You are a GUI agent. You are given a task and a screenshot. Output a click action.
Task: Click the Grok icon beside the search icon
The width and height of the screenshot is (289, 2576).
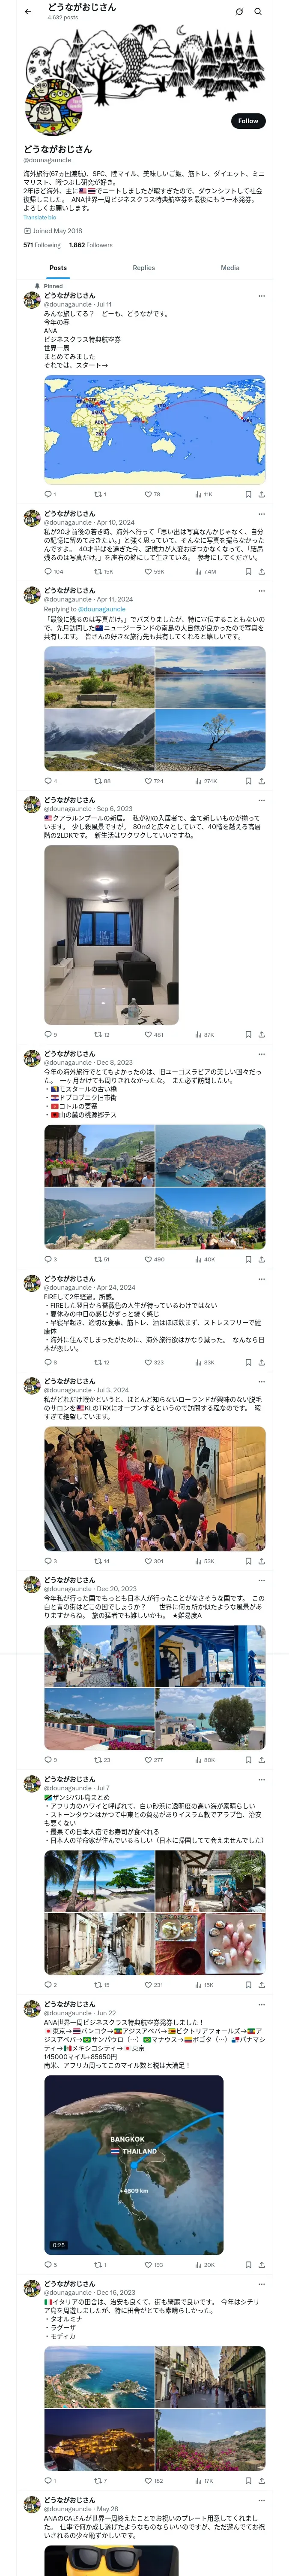239,12
